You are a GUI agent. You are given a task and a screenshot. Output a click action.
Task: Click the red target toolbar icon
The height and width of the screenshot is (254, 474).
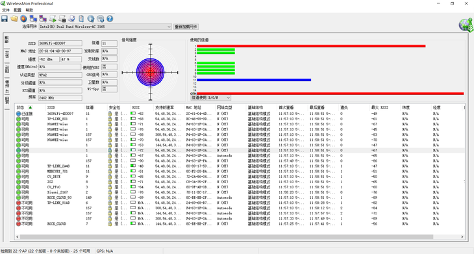pyautogui.click(x=23, y=19)
